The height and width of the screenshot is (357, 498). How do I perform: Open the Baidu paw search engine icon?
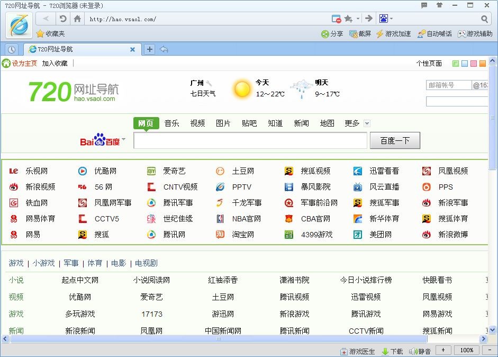tap(383, 19)
